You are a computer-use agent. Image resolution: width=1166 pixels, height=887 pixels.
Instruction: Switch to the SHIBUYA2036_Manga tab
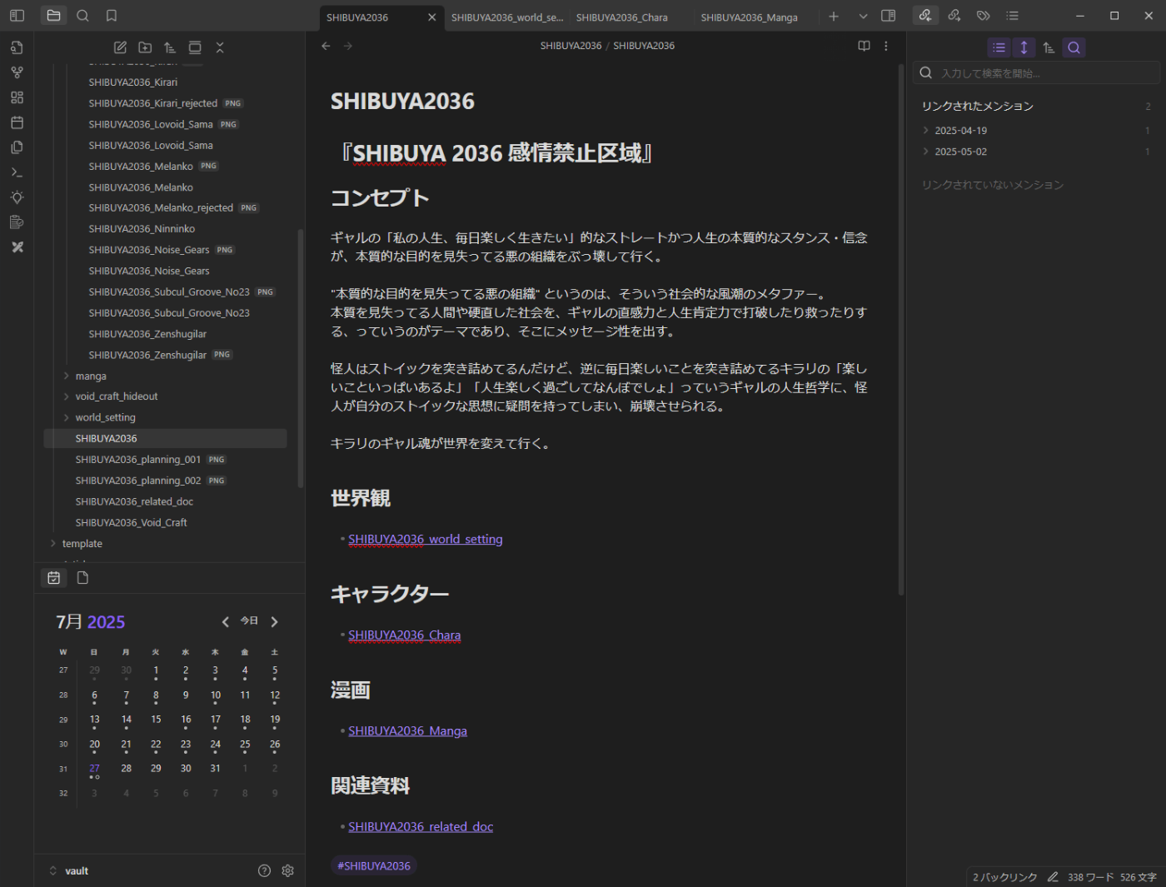tap(750, 17)
